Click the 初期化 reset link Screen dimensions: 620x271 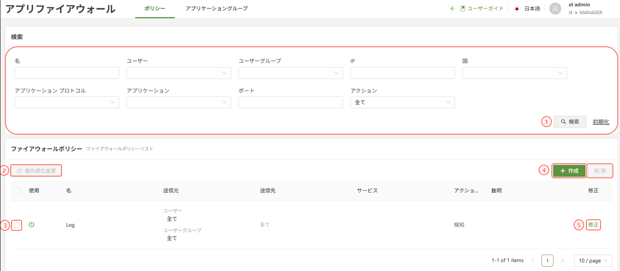point(601,122)
